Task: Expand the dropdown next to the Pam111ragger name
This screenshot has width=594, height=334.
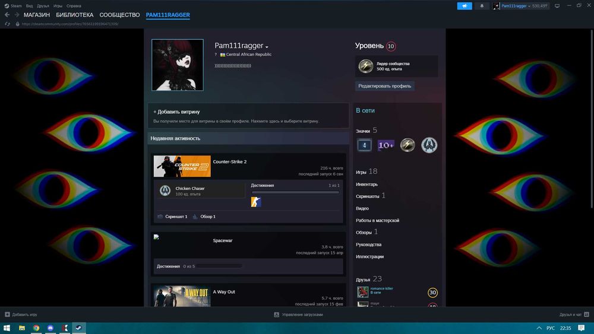Action: coord(267,47)
